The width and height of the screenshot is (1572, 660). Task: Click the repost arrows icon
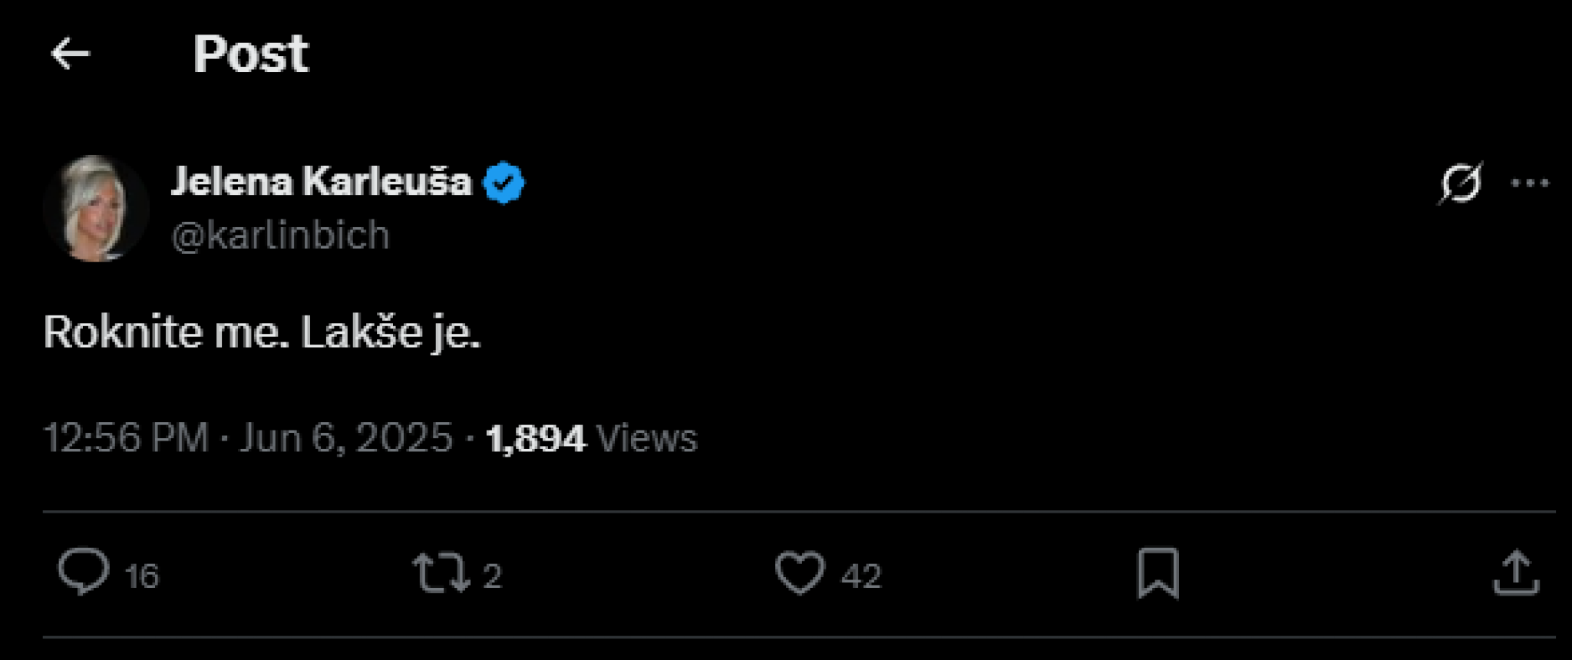441,573
